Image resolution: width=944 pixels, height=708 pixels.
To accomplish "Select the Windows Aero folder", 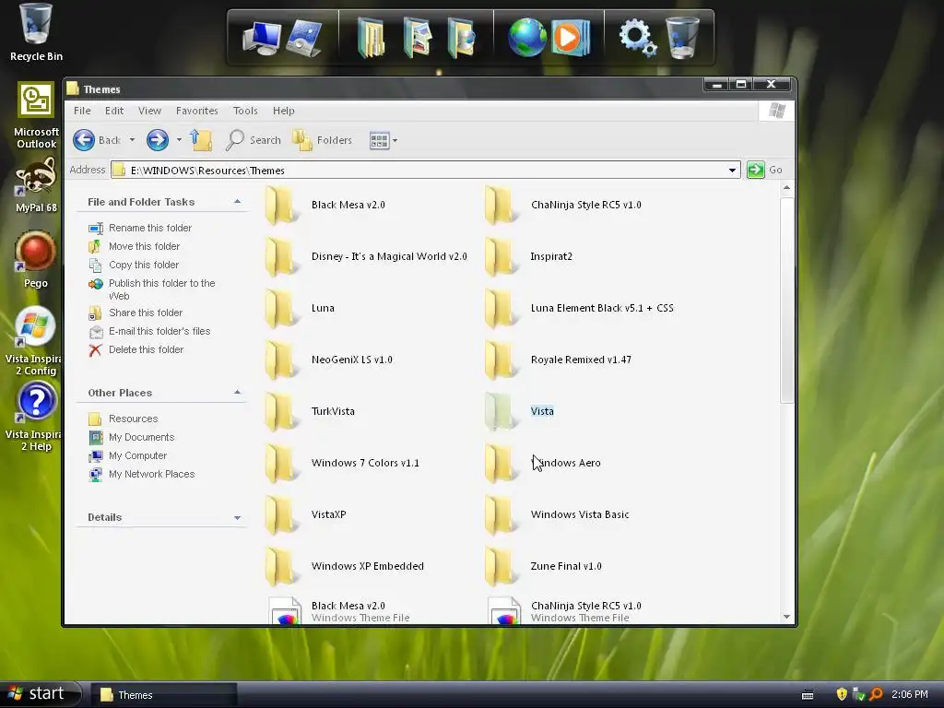I will [x=542, y=463].
